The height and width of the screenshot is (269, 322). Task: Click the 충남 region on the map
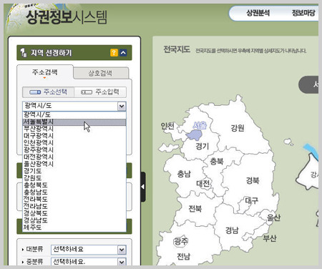tap(184, 174)
